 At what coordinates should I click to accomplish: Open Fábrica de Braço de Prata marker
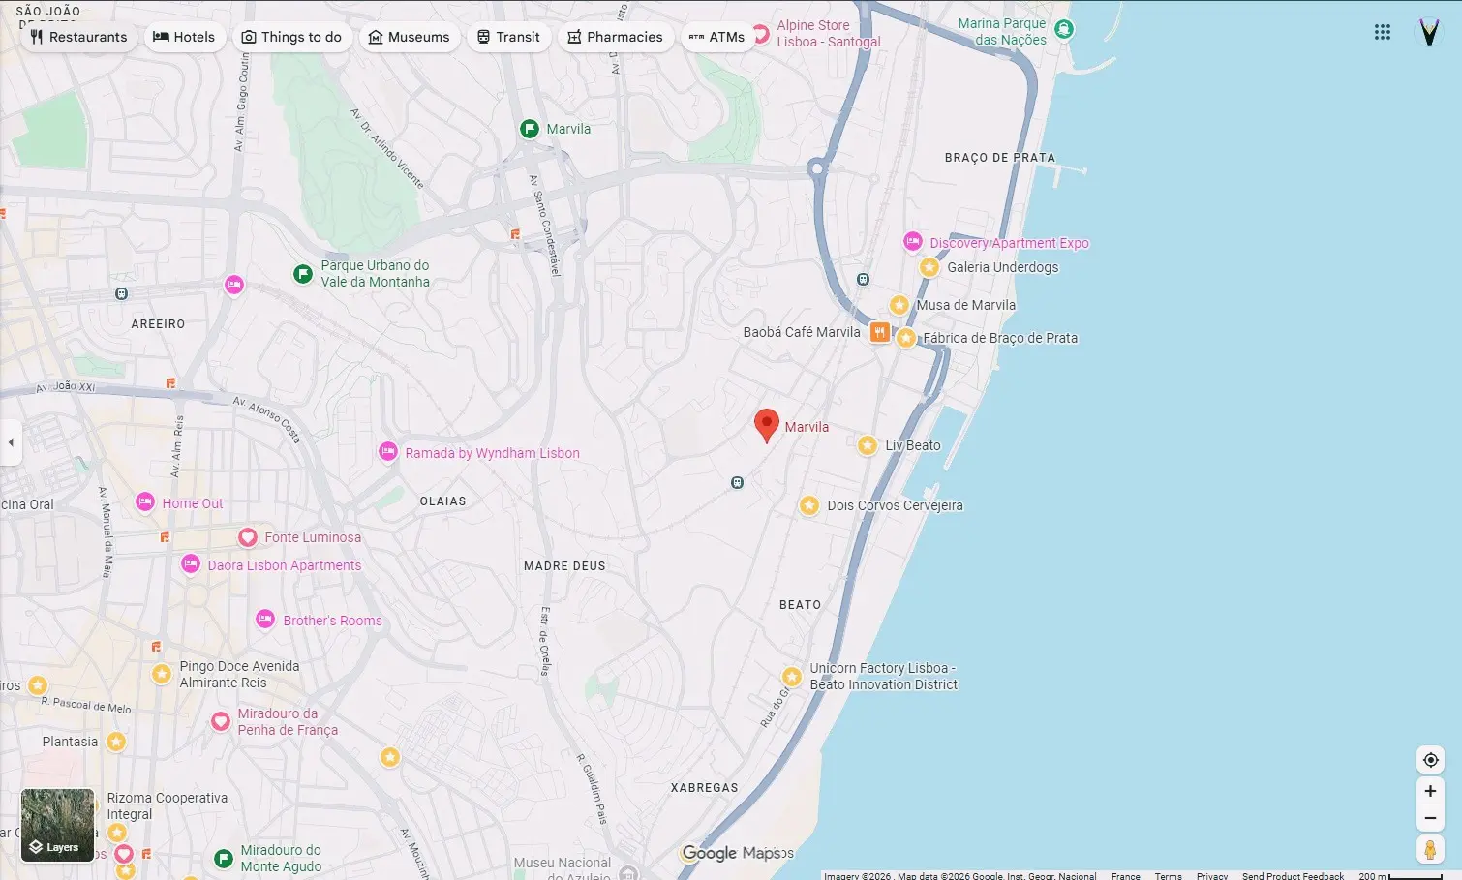click(x=906, y=338)
